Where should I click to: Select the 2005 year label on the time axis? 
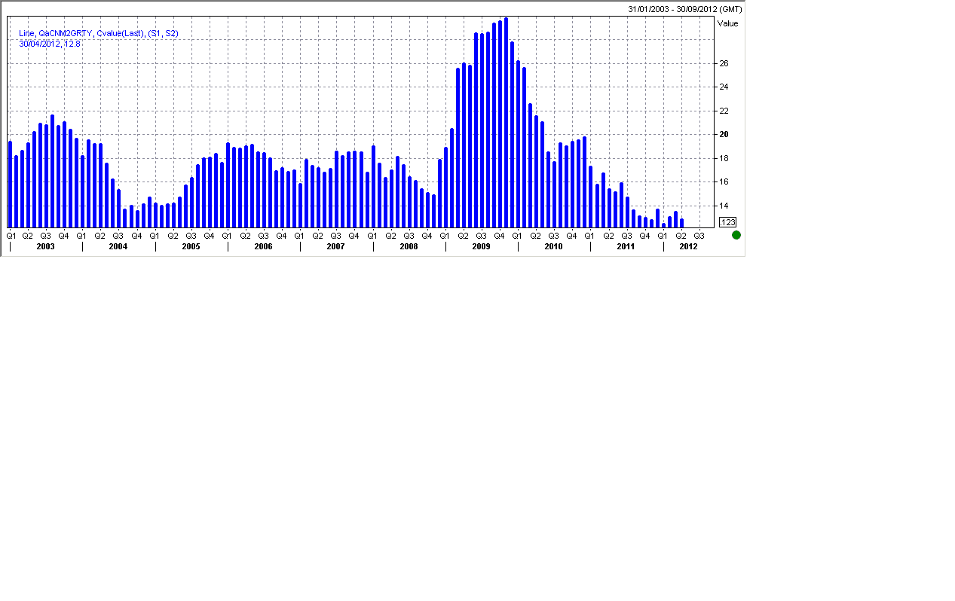point(191,247)
